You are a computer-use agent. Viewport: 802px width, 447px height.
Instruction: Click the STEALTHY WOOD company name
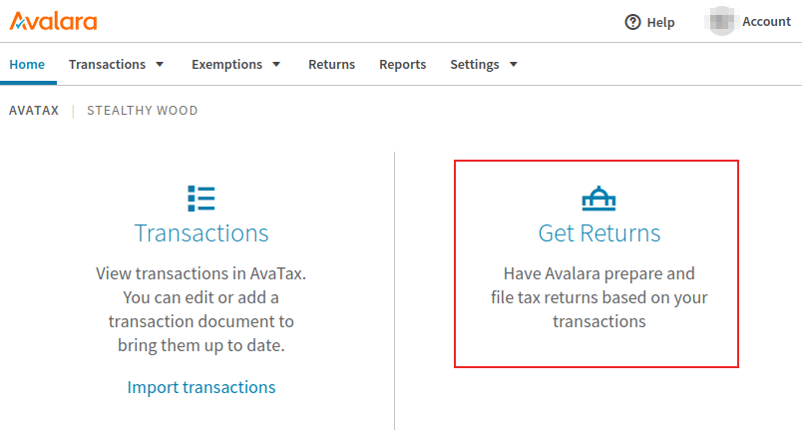point(143,111)
